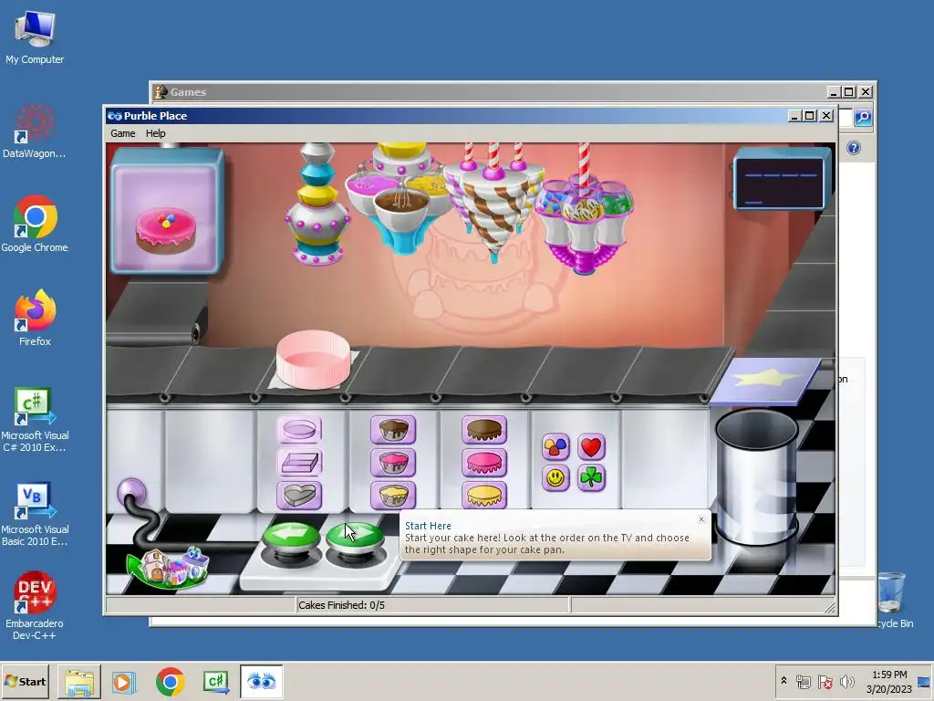The image size is (934, 701).
Task: Click the Action Center flag tray icon
Action: (x=825, y=681)
